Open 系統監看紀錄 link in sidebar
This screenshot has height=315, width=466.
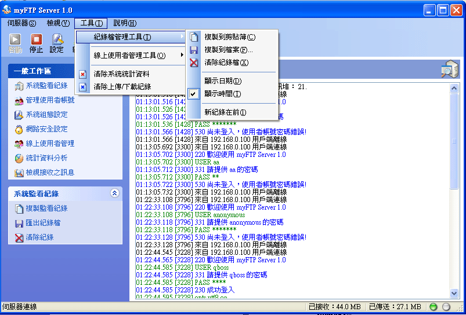coord(46,86)
